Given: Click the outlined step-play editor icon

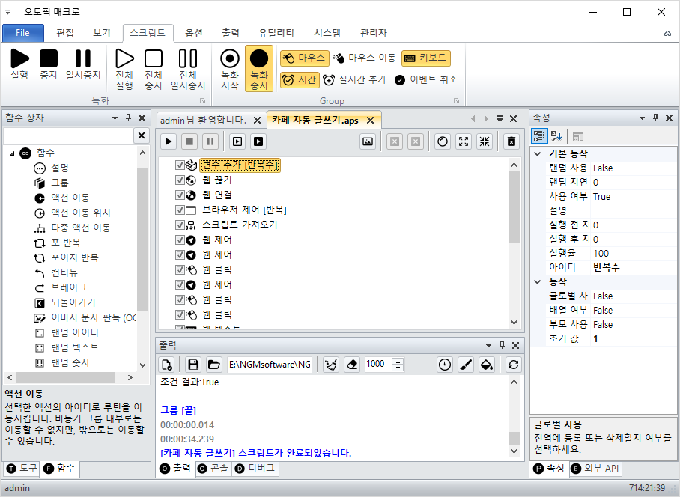Looking at the screenshot, I should pyautogui.click(x=237, y=141).
